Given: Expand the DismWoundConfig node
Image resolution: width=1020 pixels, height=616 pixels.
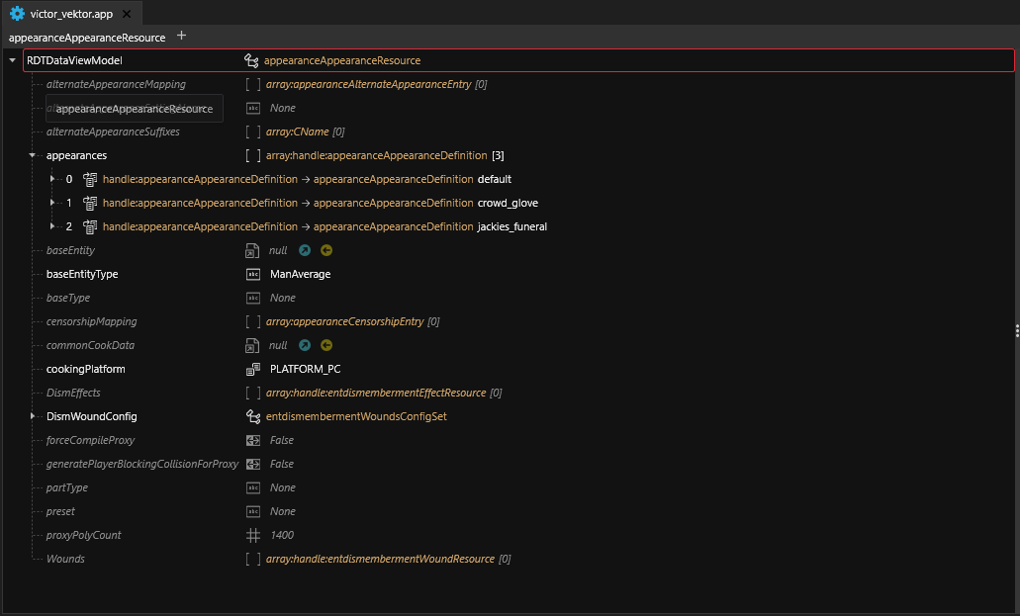Looking at the screenshot, I should (x=33, y=416).
